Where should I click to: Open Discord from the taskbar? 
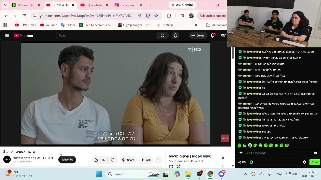(221, 174)
